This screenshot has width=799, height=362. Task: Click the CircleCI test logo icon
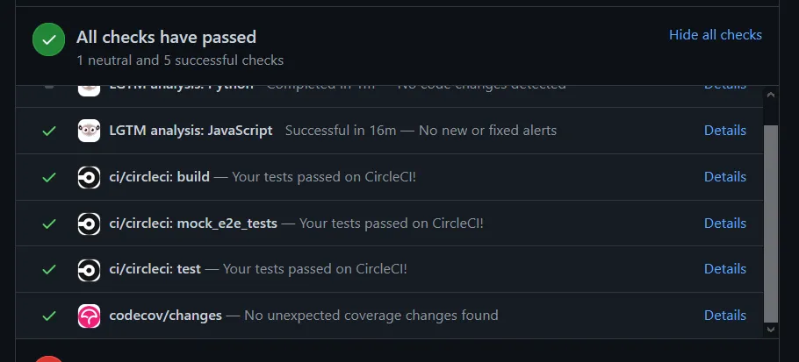89,269
